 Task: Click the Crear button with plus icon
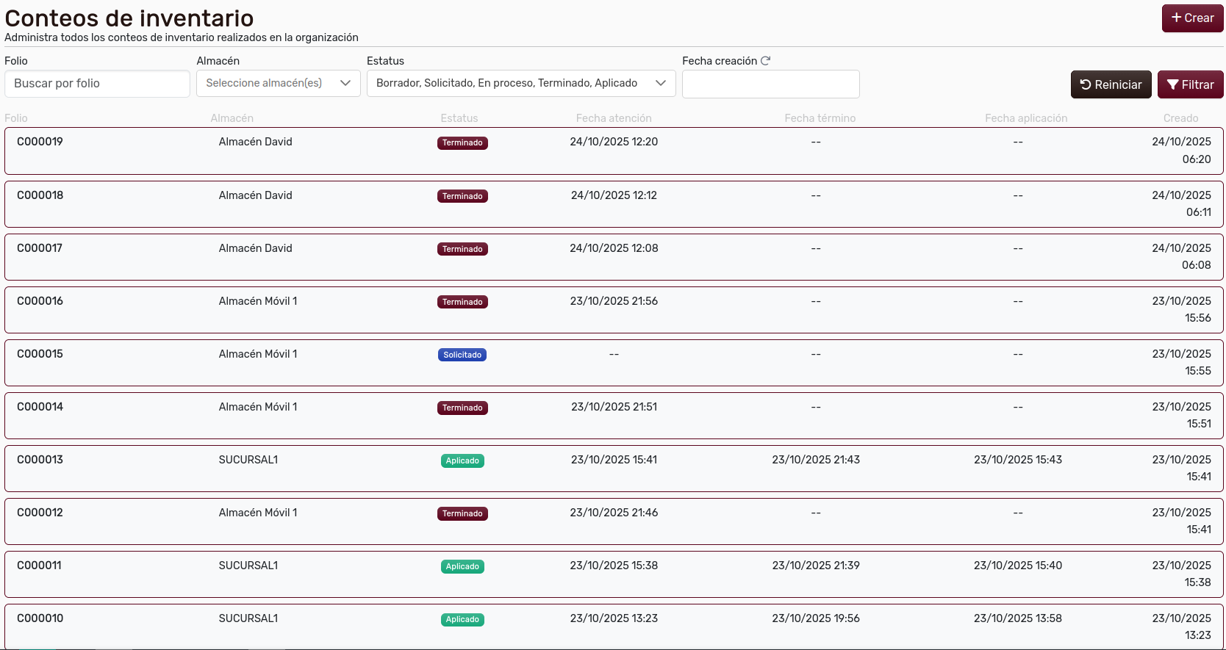[x=1192, y=18]
